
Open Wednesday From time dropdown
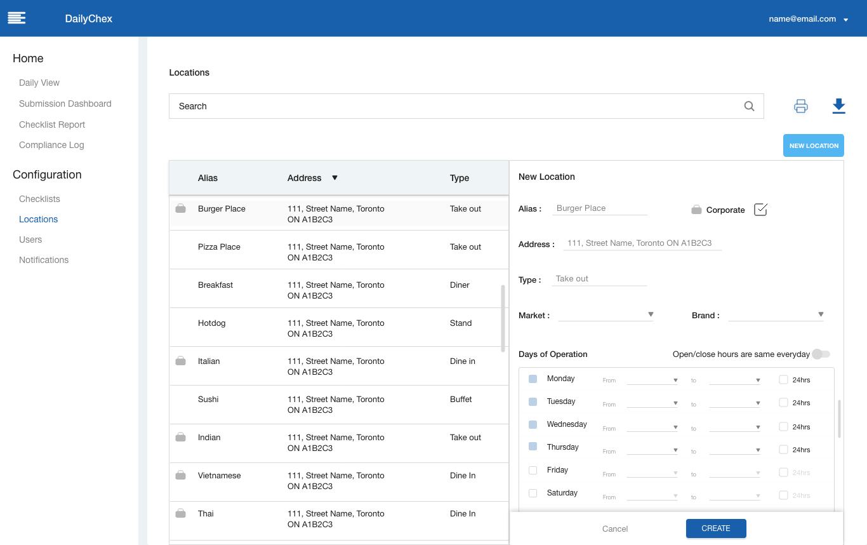[652, 427]
